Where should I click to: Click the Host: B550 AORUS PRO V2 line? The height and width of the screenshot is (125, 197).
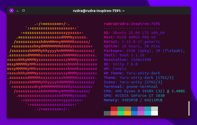[130, 37]
